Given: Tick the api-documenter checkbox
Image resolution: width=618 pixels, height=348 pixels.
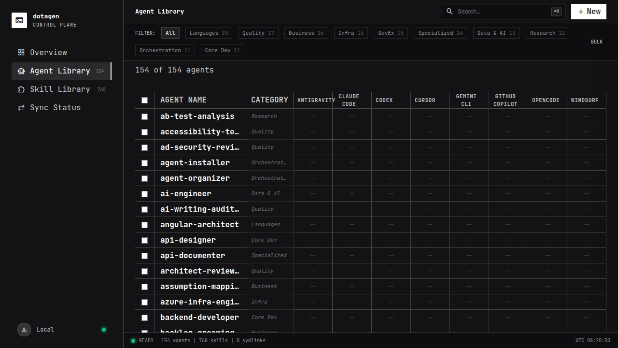Looking at the screenshot, I should (x=144, y=256).
